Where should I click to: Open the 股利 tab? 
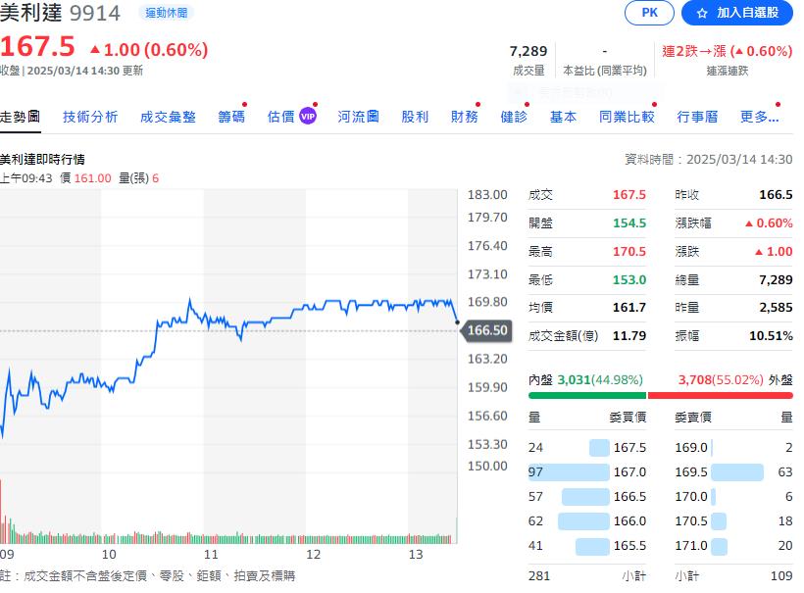pyautogui.click(x=415, y=117)
